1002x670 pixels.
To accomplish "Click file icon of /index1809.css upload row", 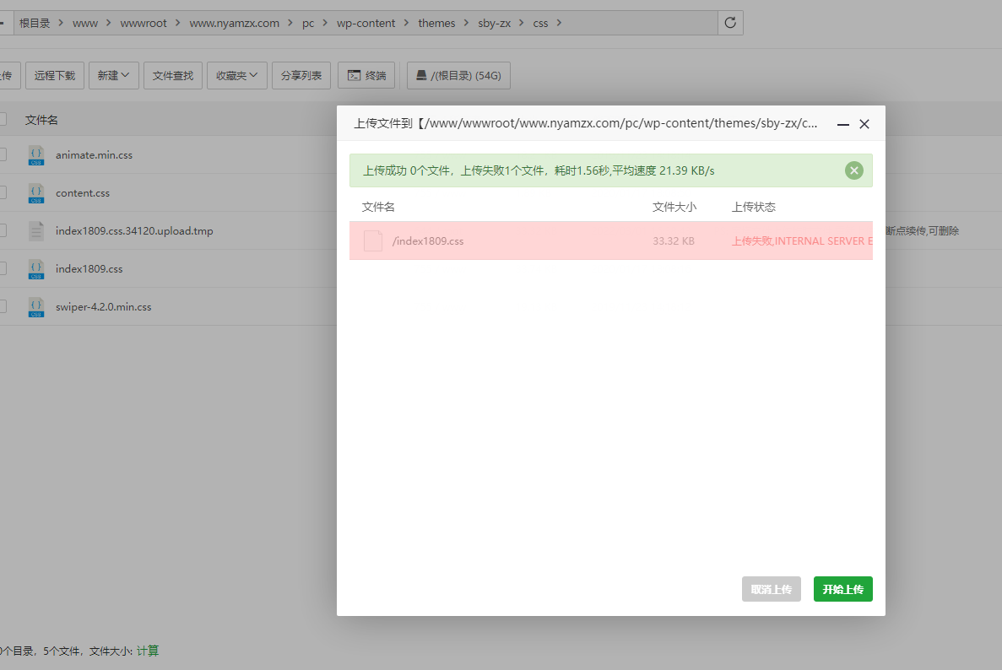I will [x=372, y=240].
